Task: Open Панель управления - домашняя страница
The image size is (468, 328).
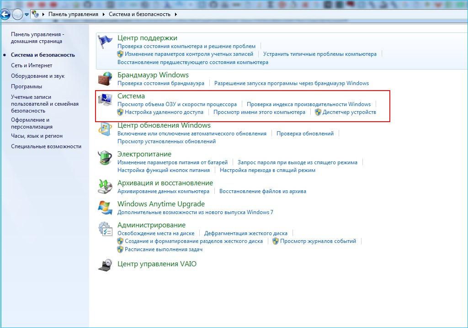Action: [37, 38]
